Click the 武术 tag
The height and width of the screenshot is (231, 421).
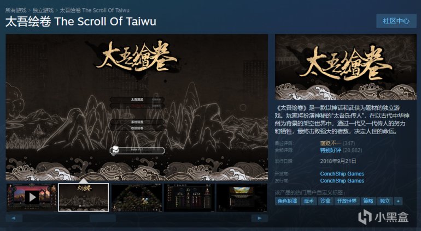(308, 201)
